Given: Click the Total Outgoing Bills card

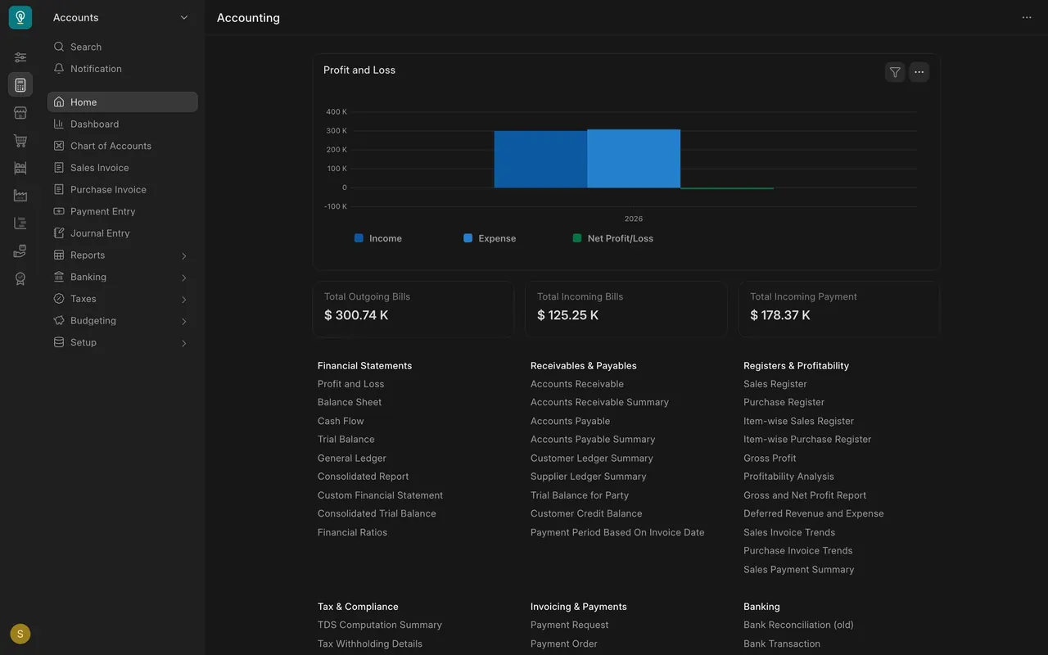Looking at the screenshot, I should (x=413, y=309).
